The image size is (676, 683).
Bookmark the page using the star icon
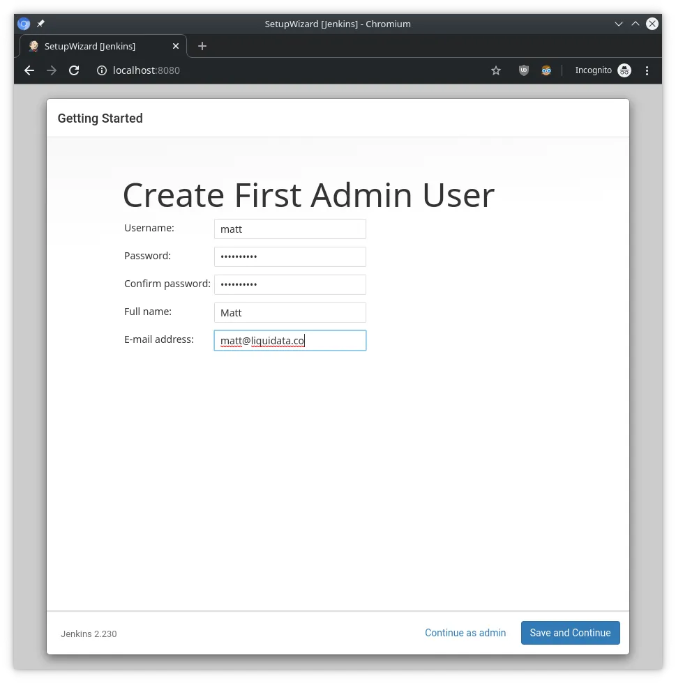(495, 70)
